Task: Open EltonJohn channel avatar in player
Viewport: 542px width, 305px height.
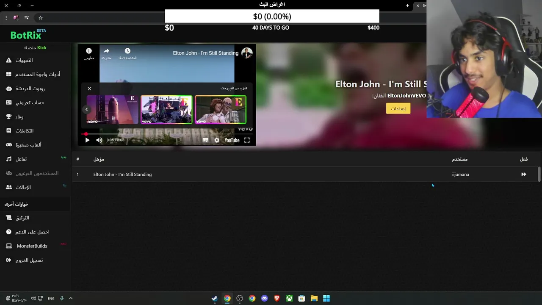Action: [x=247, y=53]
